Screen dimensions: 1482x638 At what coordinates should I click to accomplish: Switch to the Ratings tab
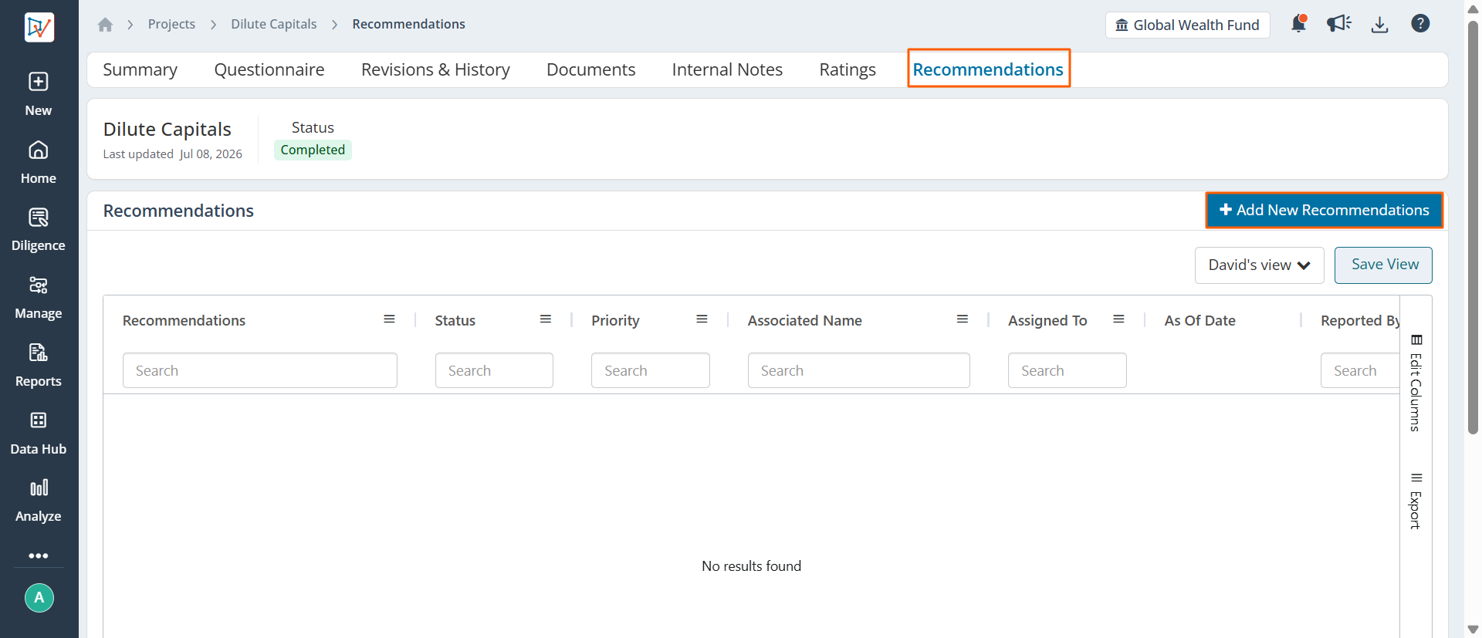848,69
